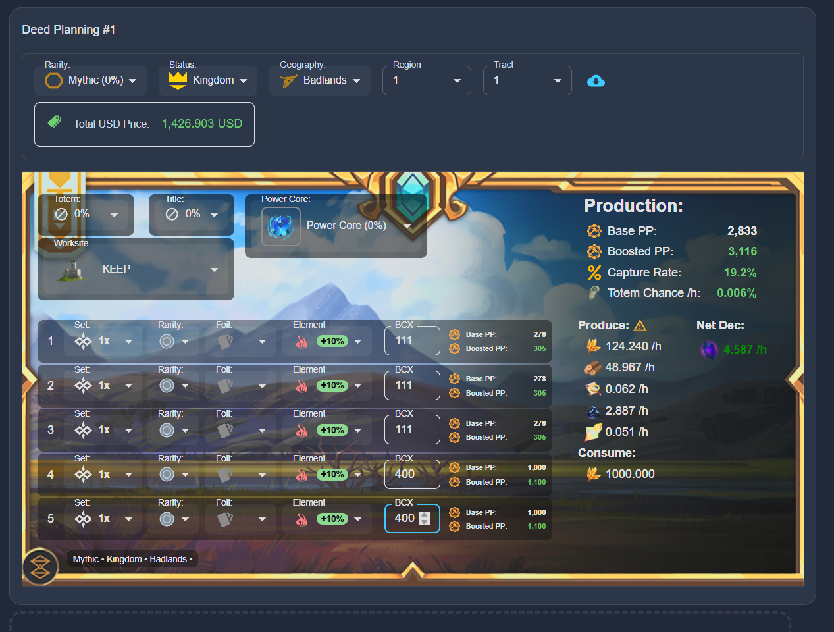Click the Capture Rate percent icon
This screenshot has height=632, width=834.
[594, 273]
